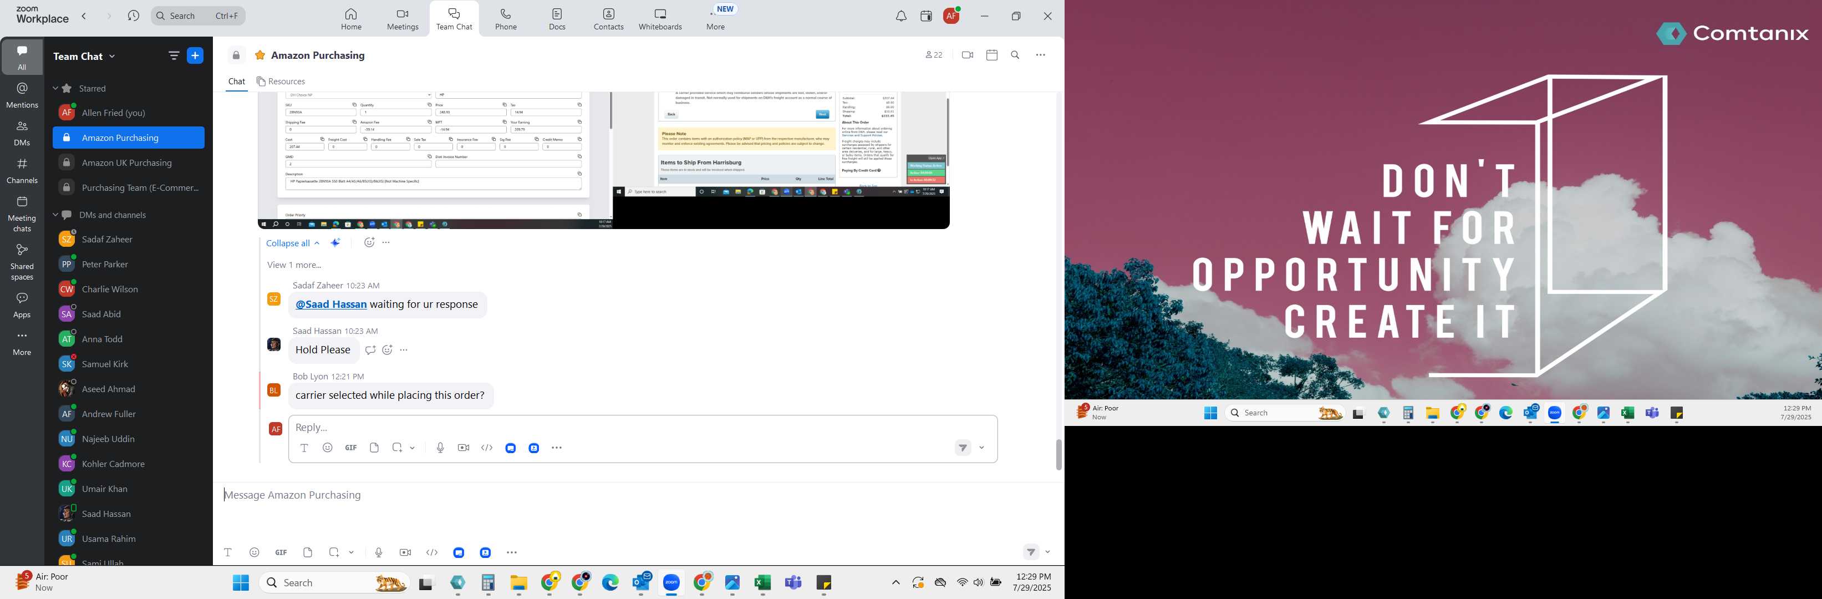Switch to the Resources tab
Viewport: 1822px width, 599px height.
tap(281, 82)
